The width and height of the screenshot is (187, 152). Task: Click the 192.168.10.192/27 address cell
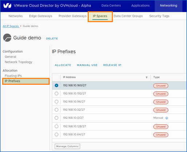point(75,94)
